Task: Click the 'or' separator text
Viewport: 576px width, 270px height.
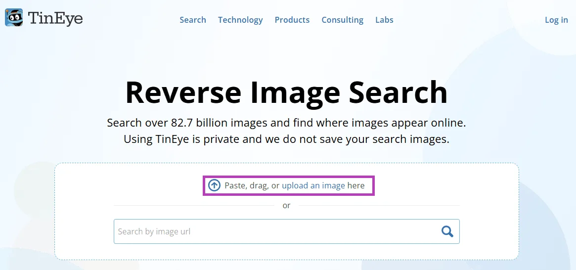Action: tap(287, 205)
